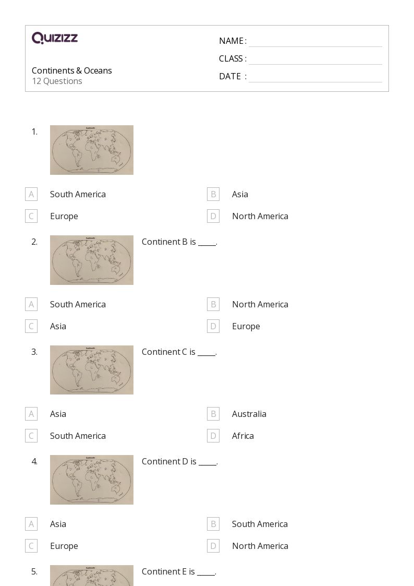
Task: Check box A Asia in question 3
Action: coord(31,414)
